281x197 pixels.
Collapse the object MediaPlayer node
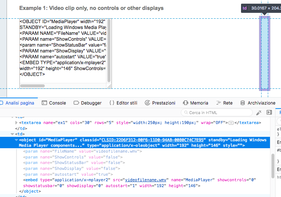pyautogui.click(x=16, y=140)
